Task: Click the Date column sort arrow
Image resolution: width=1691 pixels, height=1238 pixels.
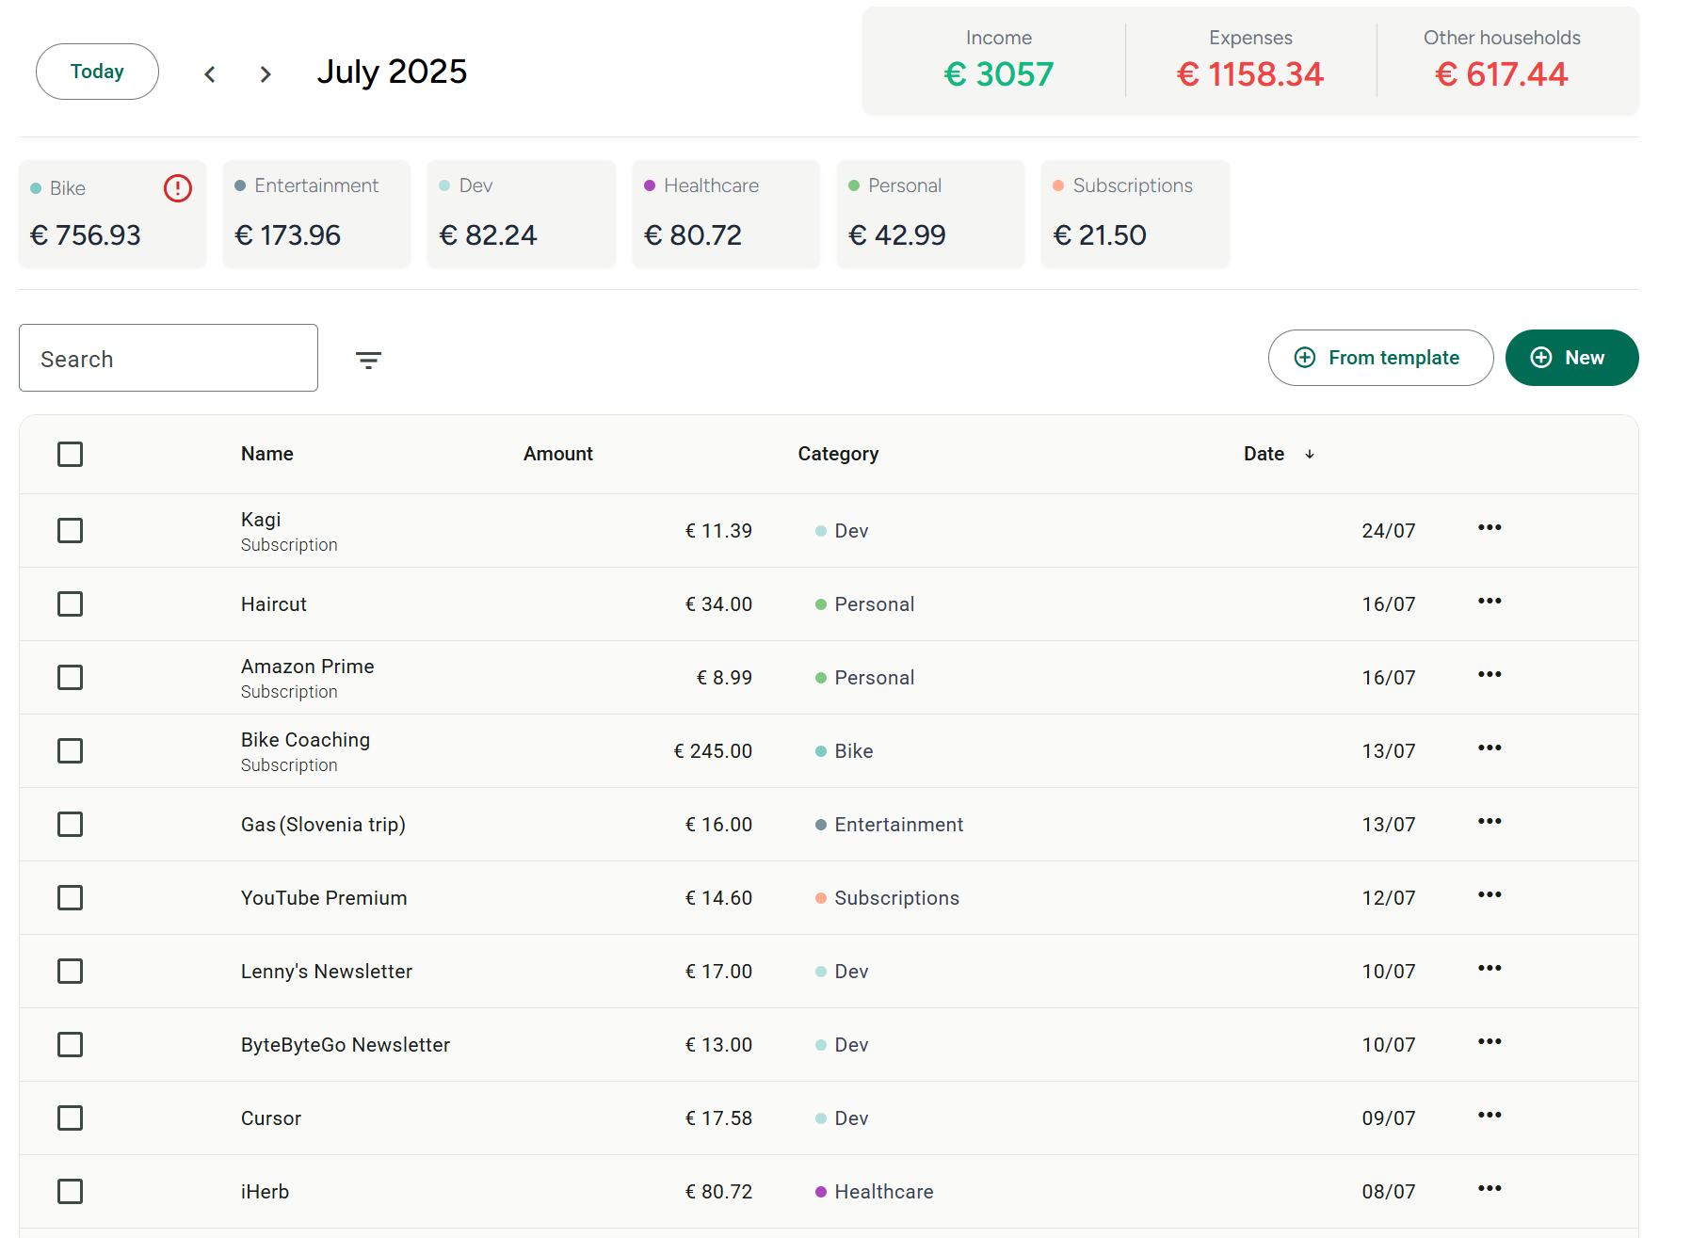Action: (x=1310, y=454)
